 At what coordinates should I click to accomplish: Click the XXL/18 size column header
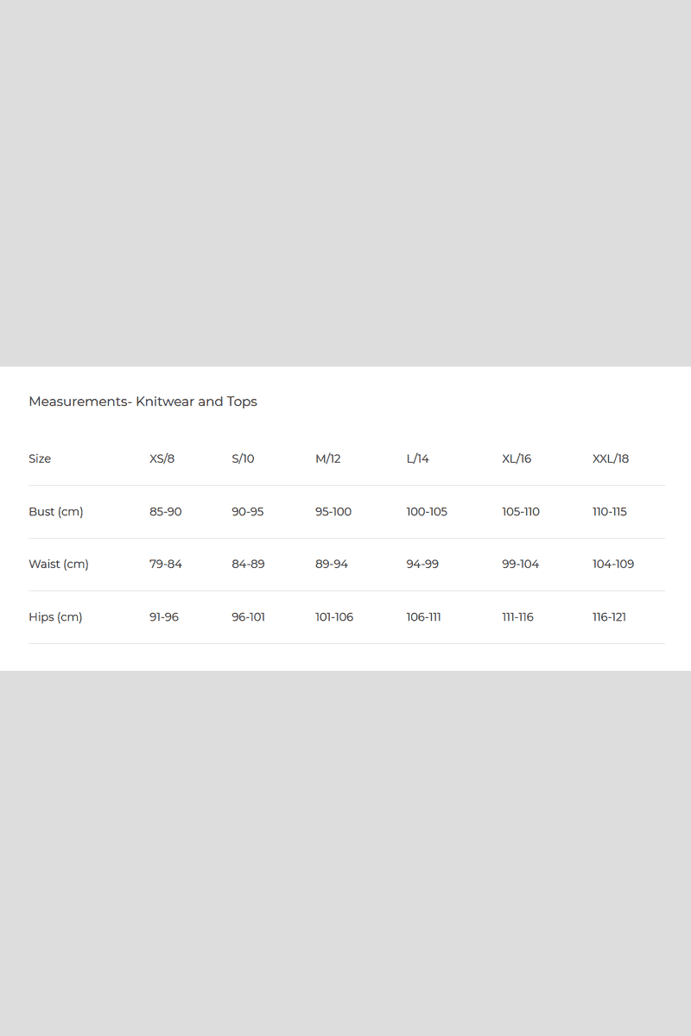point(611,458)
